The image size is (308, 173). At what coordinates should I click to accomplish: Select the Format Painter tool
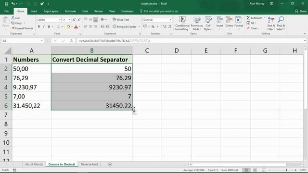[22, 28]
